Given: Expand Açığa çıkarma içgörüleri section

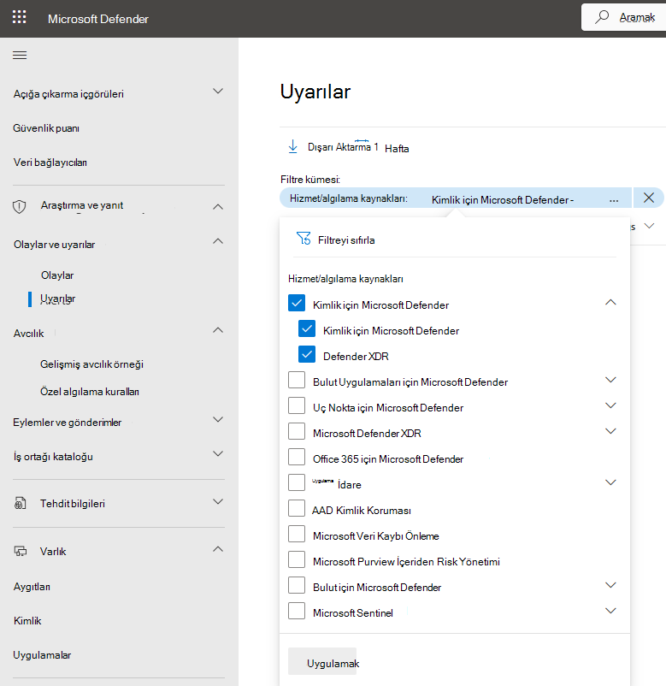Looking at the screenshot, I should coord(218,92).
